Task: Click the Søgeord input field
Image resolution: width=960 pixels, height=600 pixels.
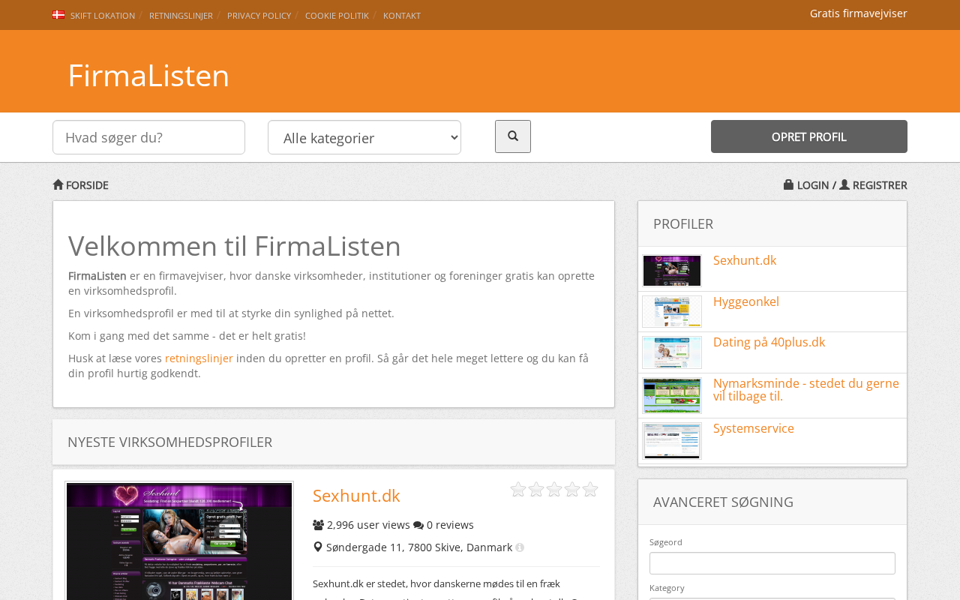Action: coord(772,563)
